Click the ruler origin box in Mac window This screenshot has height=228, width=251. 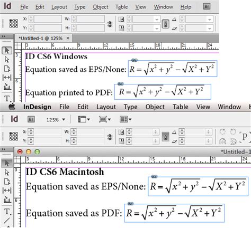click(x=17, y=160)
